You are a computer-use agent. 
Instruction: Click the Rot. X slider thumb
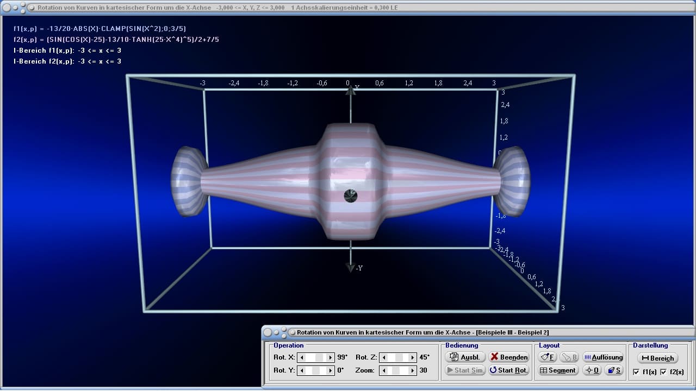(x=320, y=357)
